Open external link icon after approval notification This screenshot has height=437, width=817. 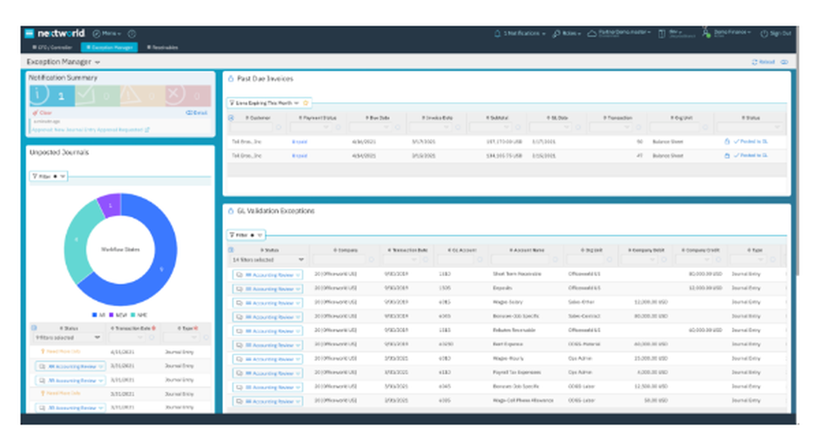point(147,130)
